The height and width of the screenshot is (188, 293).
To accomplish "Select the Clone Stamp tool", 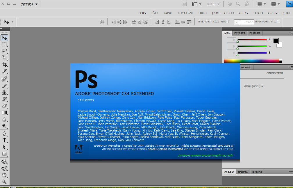I will 4,93.
